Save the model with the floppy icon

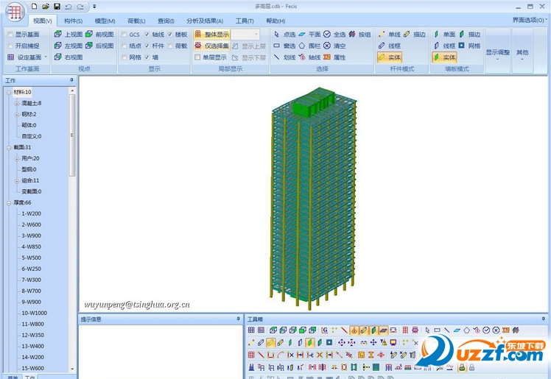pyautogui.click(x=57, y=7)
